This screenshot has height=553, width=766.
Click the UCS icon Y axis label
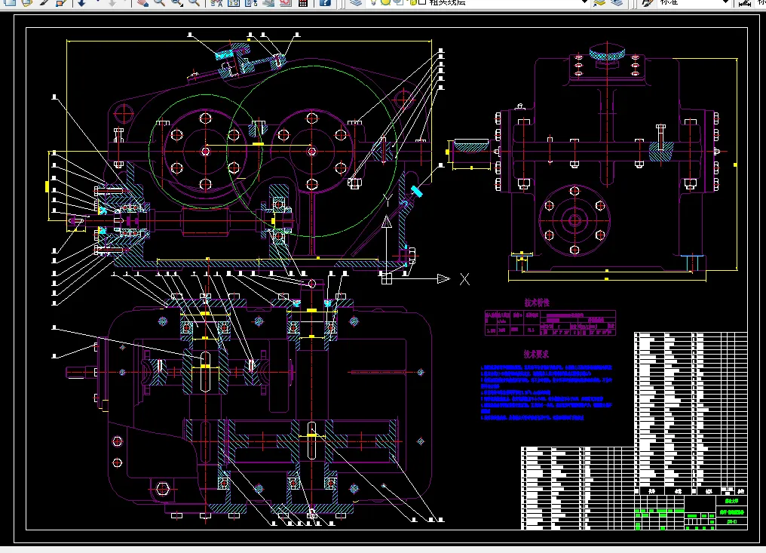(x=388, y=199)
